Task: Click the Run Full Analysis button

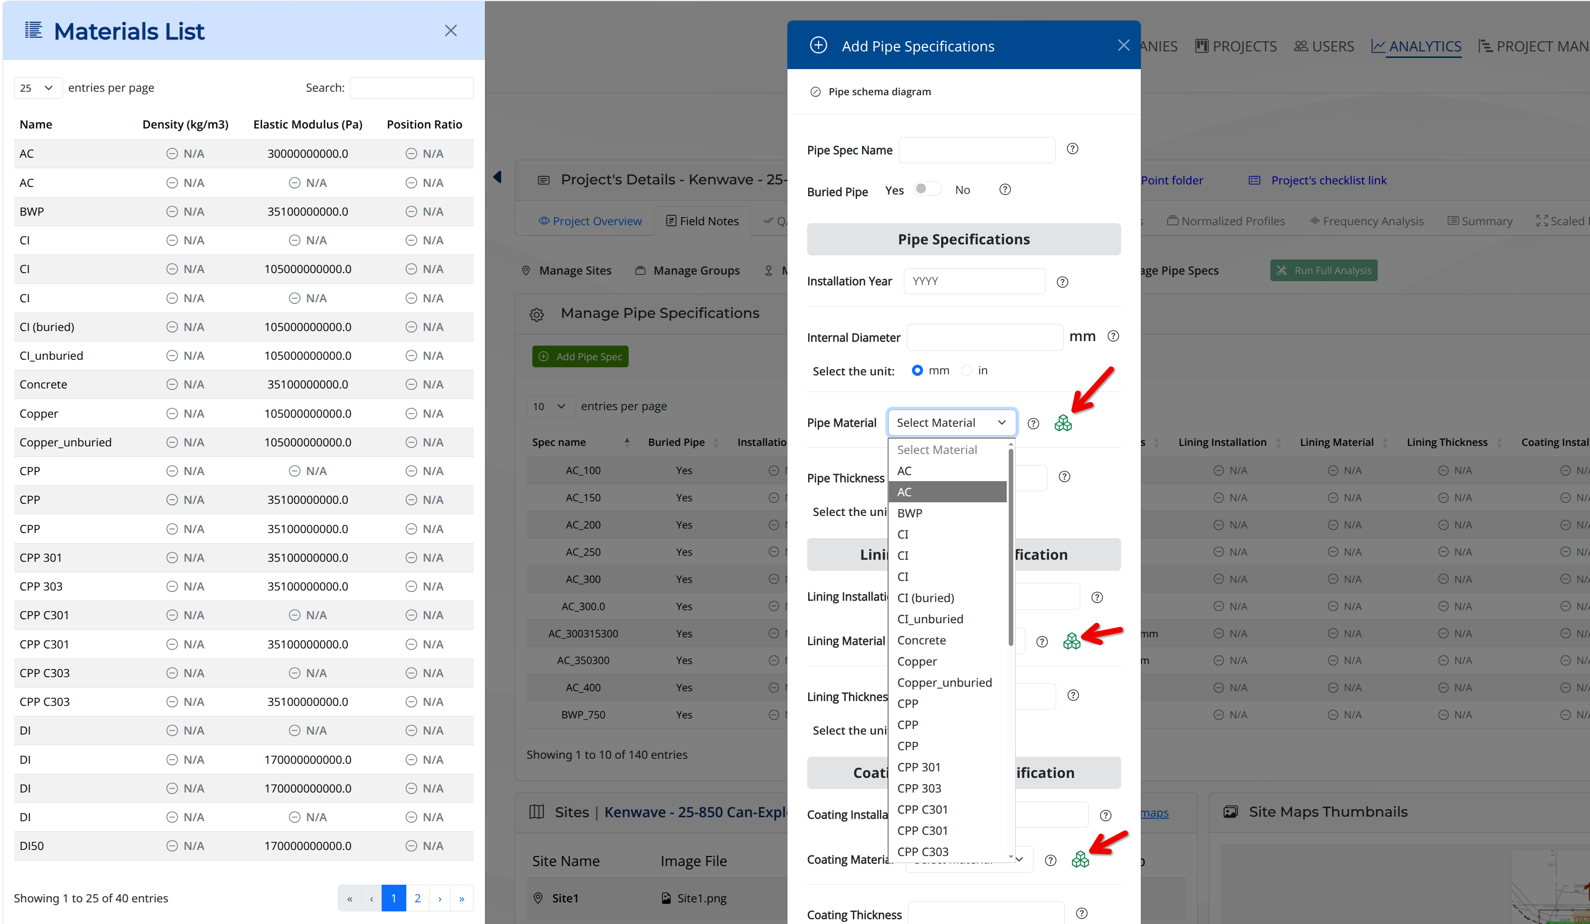Action: pyautogui.click(x=1324, y=271)
